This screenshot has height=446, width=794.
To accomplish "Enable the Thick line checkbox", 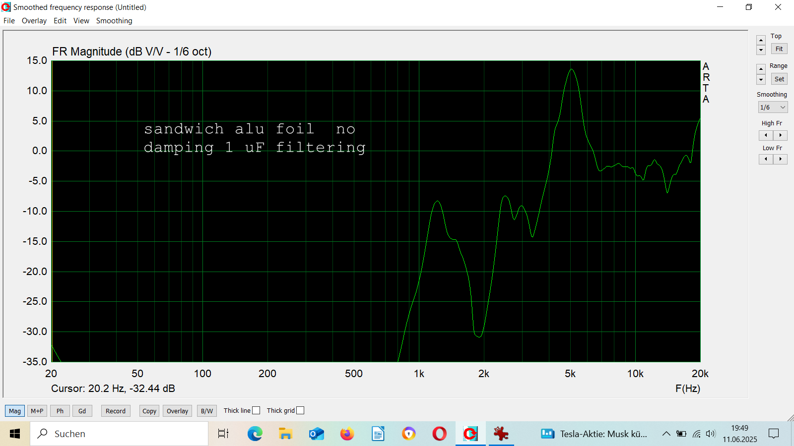I will 256,410.
